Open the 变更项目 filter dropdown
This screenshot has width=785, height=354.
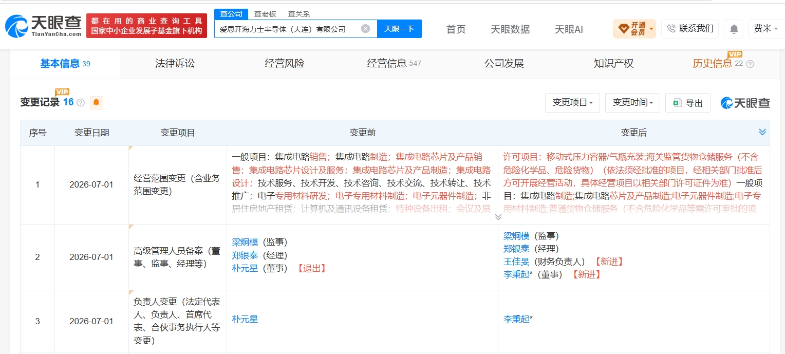tap(573, 103)
